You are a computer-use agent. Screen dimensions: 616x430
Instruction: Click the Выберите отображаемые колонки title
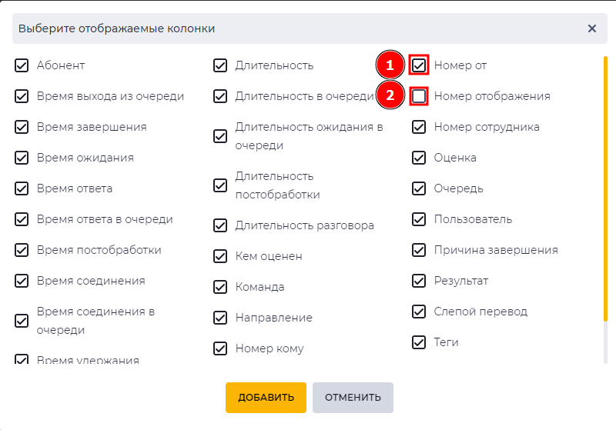pyautogui.click(x=117, y=28)
